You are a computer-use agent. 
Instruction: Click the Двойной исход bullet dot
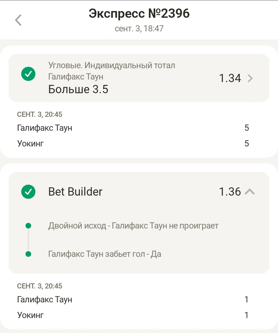[28, 226]
